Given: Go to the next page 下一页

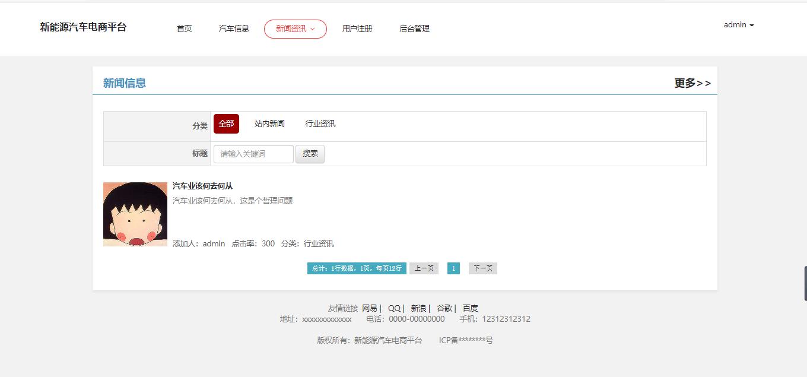Looking at the screenshot, I should (482, 268).
